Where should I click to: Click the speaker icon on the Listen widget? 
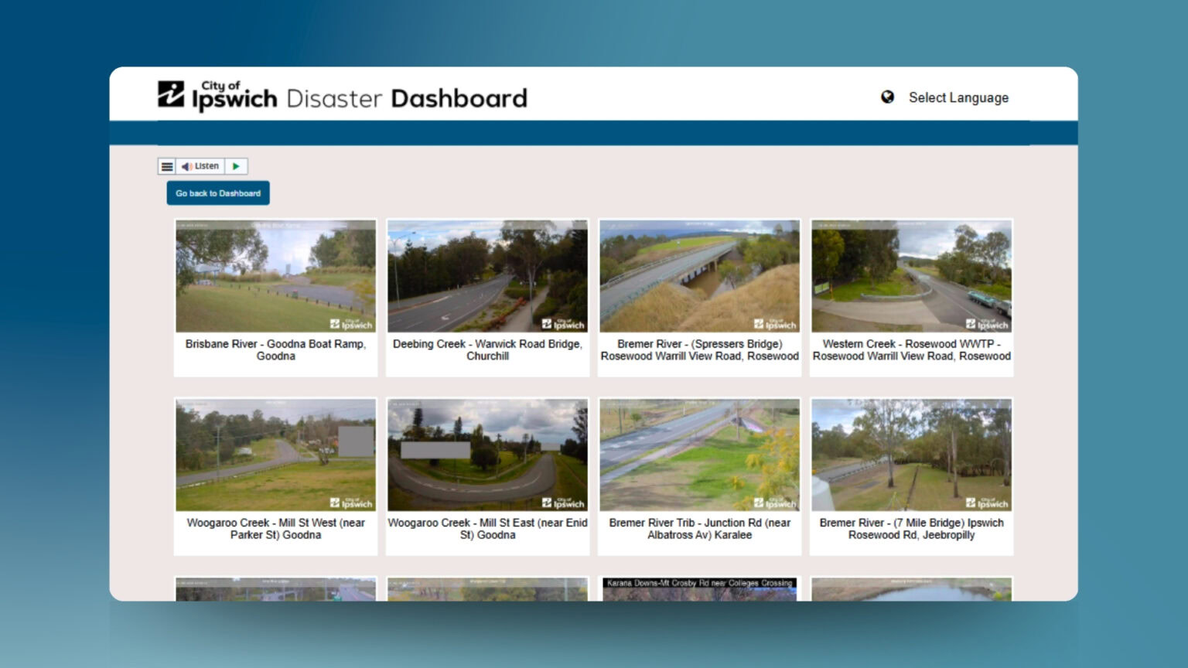(186, 165)
